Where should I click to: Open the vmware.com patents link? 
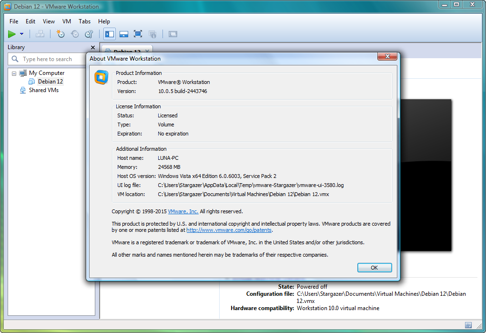[x=229, y=230]
